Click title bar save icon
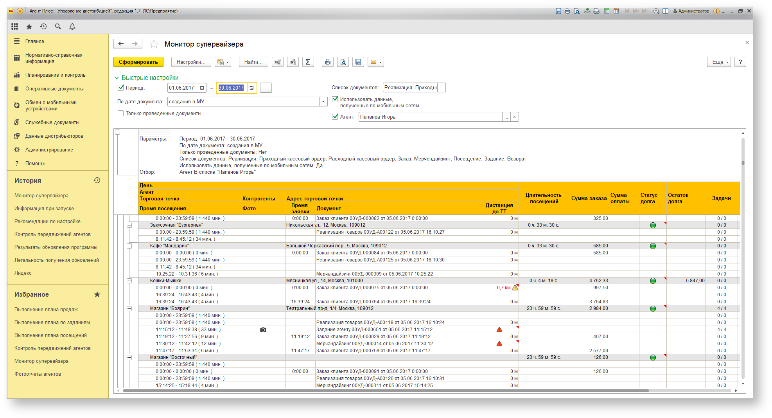Image resolution: width=772 pixels, height=418 pixels. point(558,11)
